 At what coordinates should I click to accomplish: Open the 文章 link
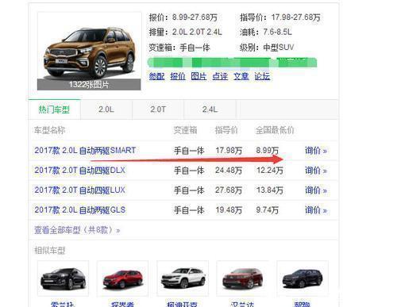coord(241,76)
